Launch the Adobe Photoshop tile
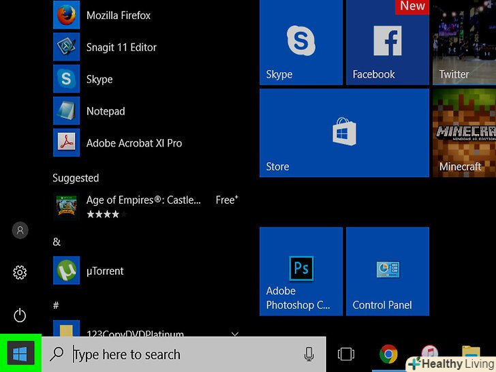Image resolution: width=496 pixels, height=372 pixels. click(300, 270)
